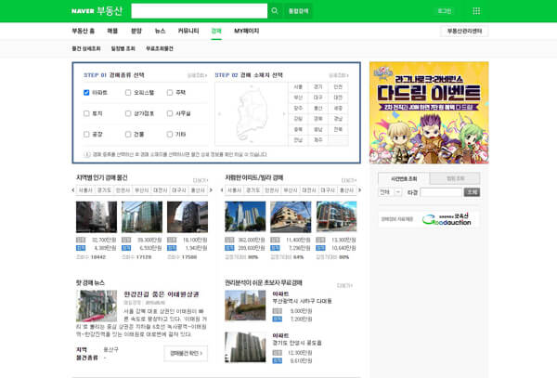Switch to the 뉴스 menu tab

tap(160, 31)
